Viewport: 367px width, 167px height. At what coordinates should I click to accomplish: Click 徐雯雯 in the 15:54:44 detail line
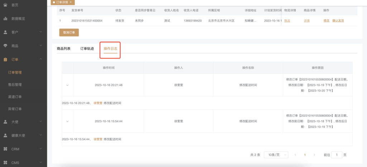tap(98, 139)
